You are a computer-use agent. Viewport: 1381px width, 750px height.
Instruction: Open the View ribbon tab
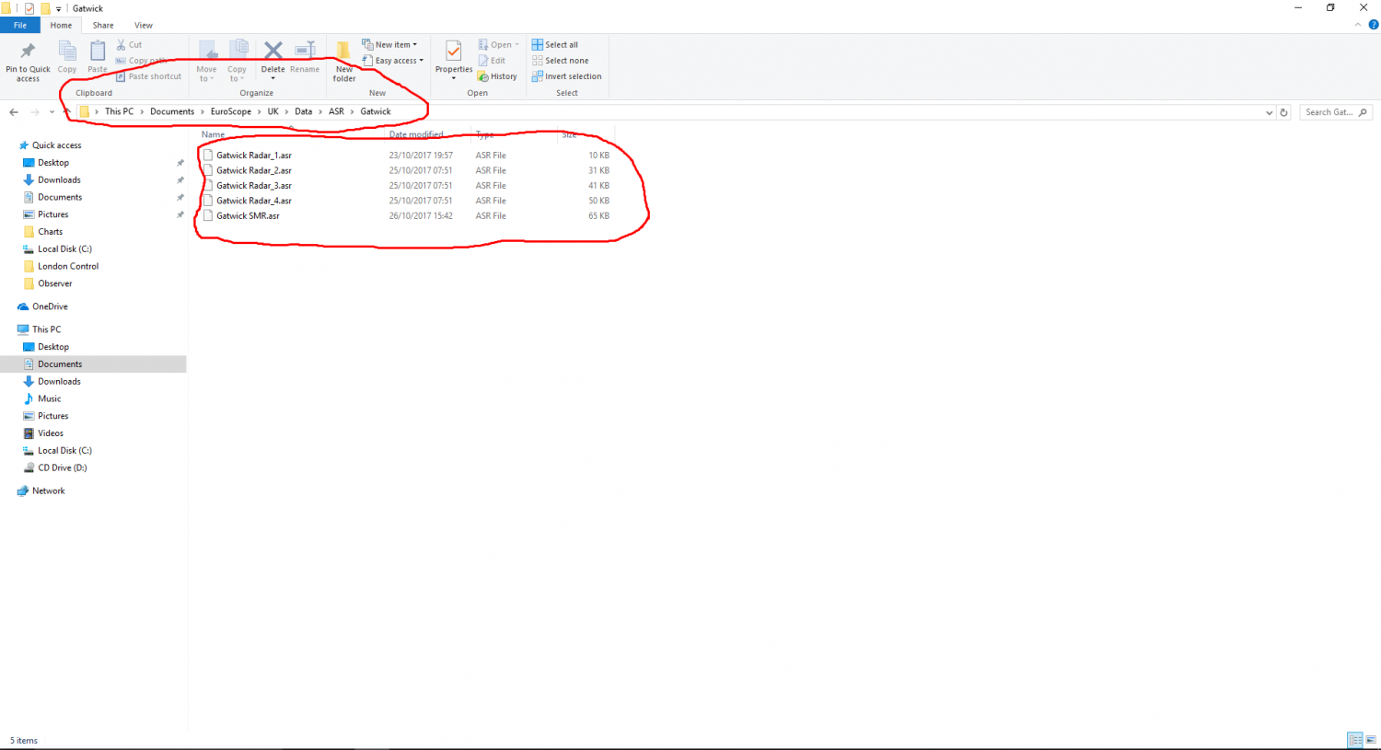pyautogui.click(x=144, y=25)
